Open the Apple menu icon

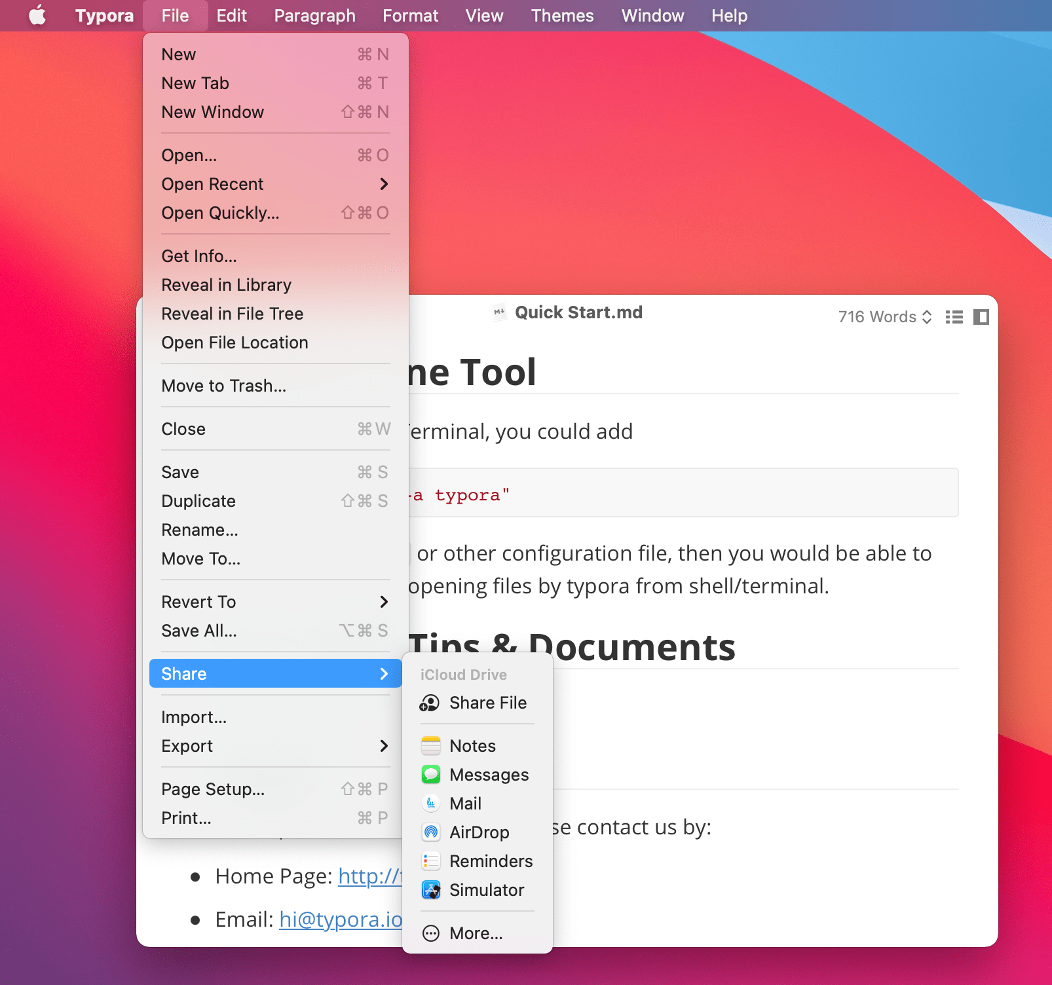(37, 15)
